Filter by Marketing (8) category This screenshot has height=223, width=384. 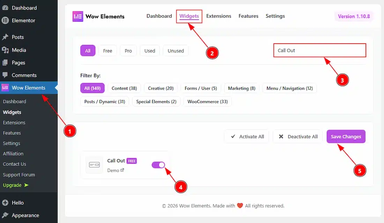pyautogui.click(x=242, y=88)
